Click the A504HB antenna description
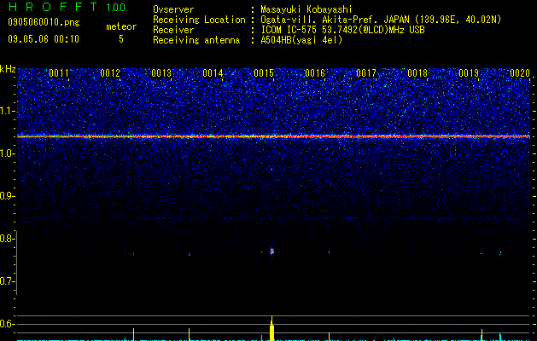Image resolution: width=537 pixels, height=341 pixels. click(301, 40)
